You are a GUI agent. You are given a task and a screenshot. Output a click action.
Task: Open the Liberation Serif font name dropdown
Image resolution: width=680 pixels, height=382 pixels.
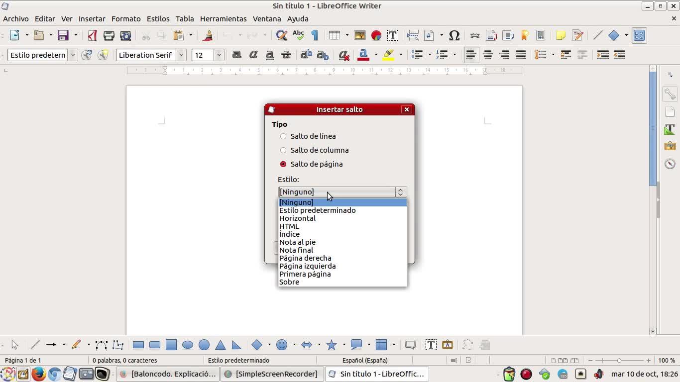tap(182, 55)
